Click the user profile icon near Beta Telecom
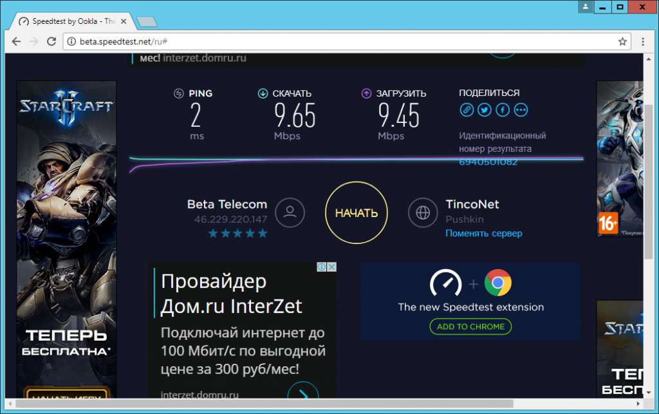Screen dimensions: 659x414 click(x=290, y=212)
